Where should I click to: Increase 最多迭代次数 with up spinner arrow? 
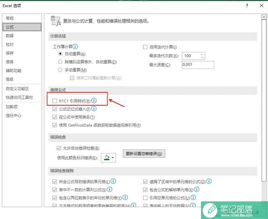pos(202,54)
